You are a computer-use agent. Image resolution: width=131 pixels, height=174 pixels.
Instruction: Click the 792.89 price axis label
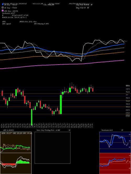pyautogui.click(x=128, y=92)
